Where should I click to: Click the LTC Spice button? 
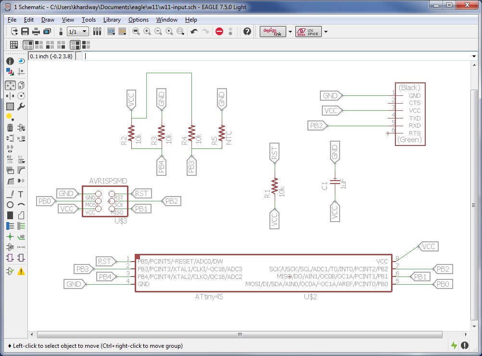[309, 31]
